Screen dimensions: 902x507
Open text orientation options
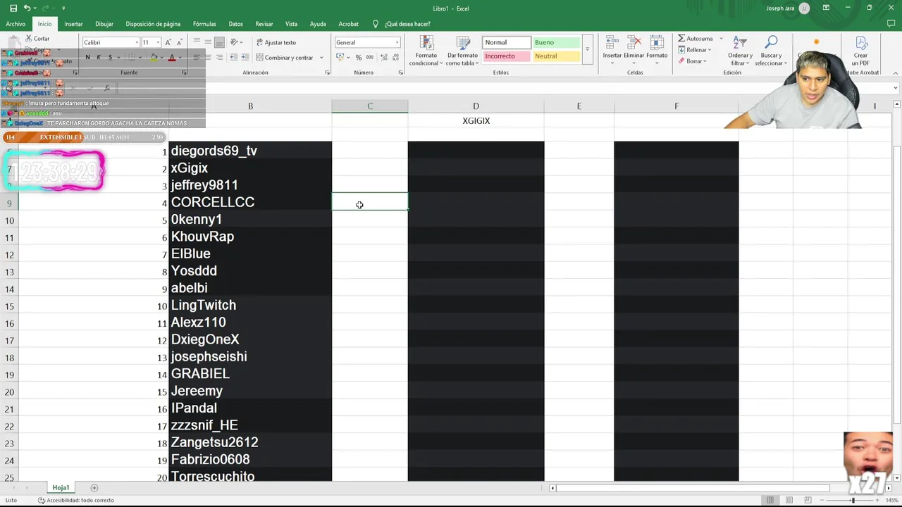coord(236,42)
